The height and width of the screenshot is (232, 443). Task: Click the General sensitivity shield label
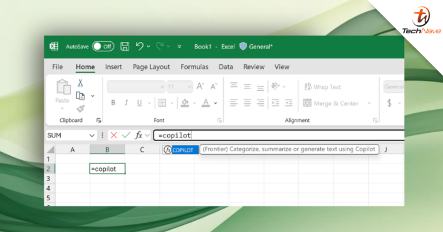pos(256,47)
